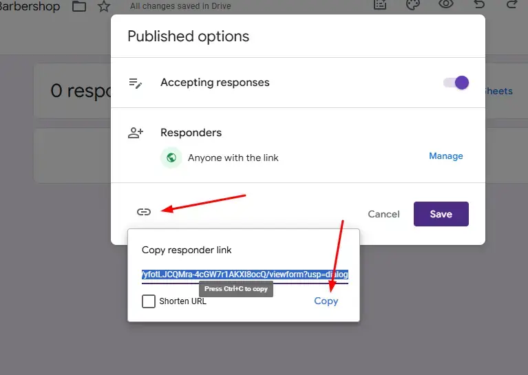Click the link chain icon in dialog
Viewport: 528px width, 375px height.
pos(144,212)
